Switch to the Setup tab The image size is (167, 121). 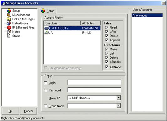click(x=48, y=11)
